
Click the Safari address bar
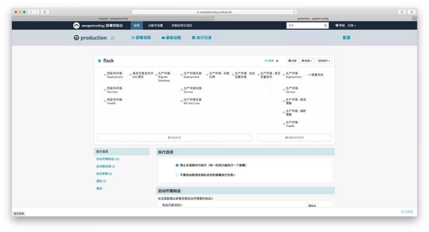coord(214,12)
